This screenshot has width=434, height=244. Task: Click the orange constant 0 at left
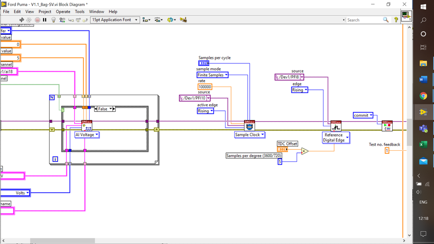10,44
